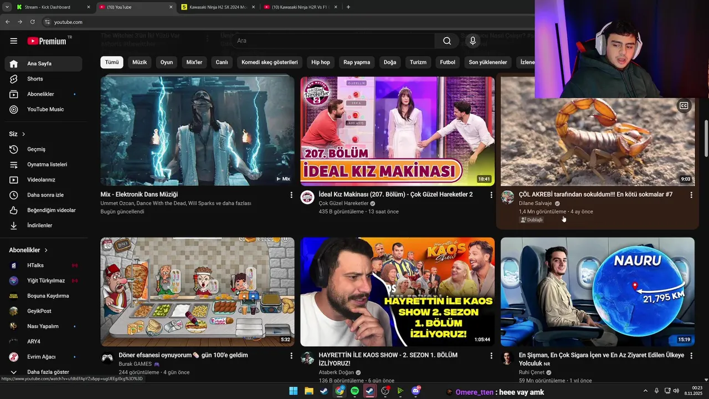Open Spotify from taskbar
The width and height of the screenshot is (709, 399).
coord(354,391)
